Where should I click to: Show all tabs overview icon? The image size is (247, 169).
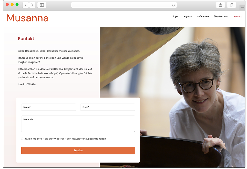tap(231, 5)
